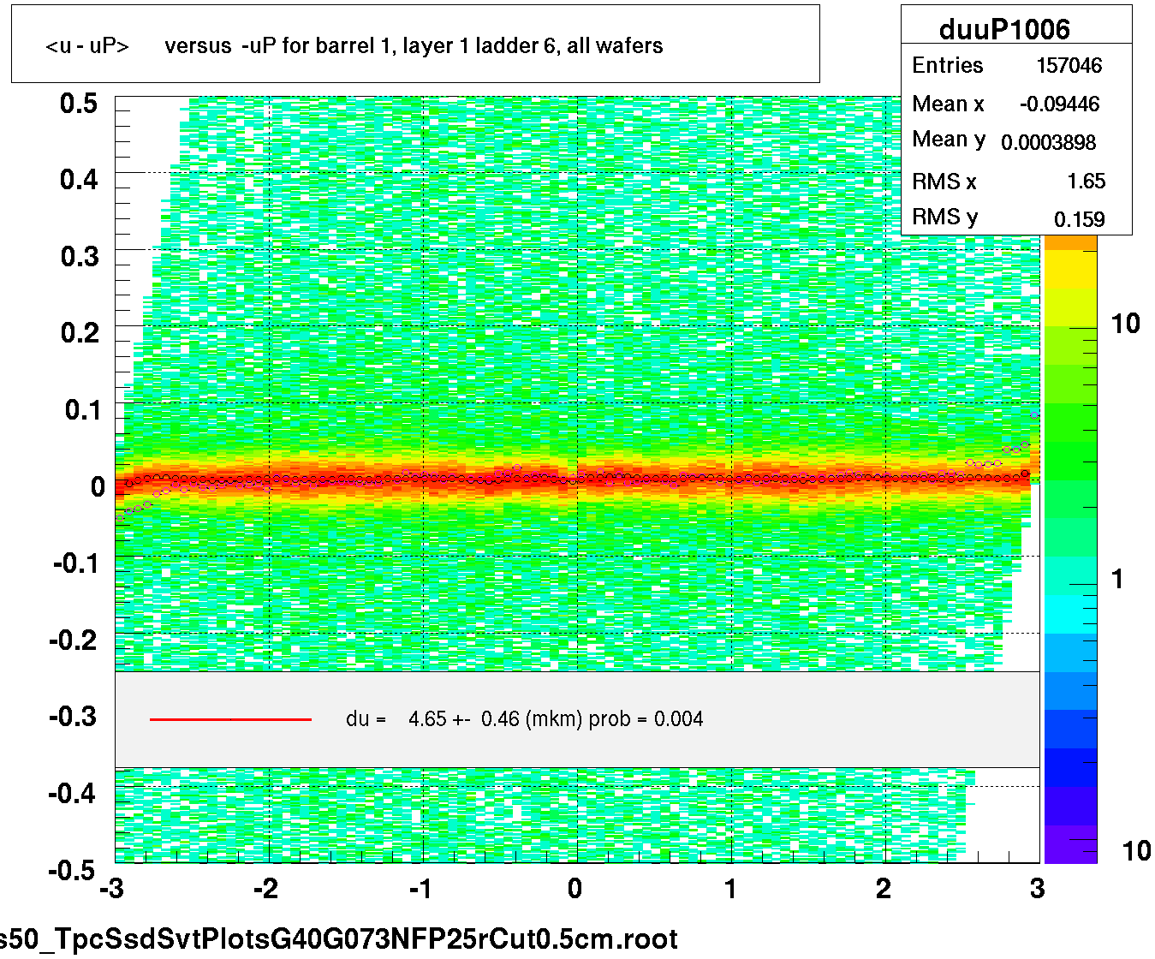The height and width of the screenshot is (959, 1155).
Task: Click the x-axis label 2
Action: click(884, 890)
